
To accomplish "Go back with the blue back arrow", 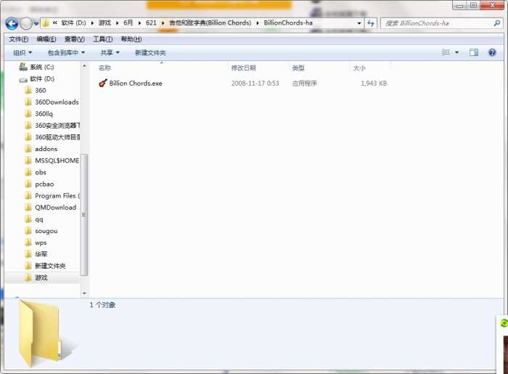I will click(x=12, y=23).
